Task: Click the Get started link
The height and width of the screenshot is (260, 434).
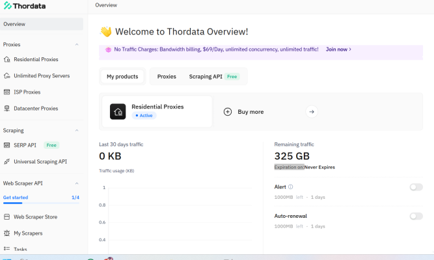Action: tap(16, 198)
